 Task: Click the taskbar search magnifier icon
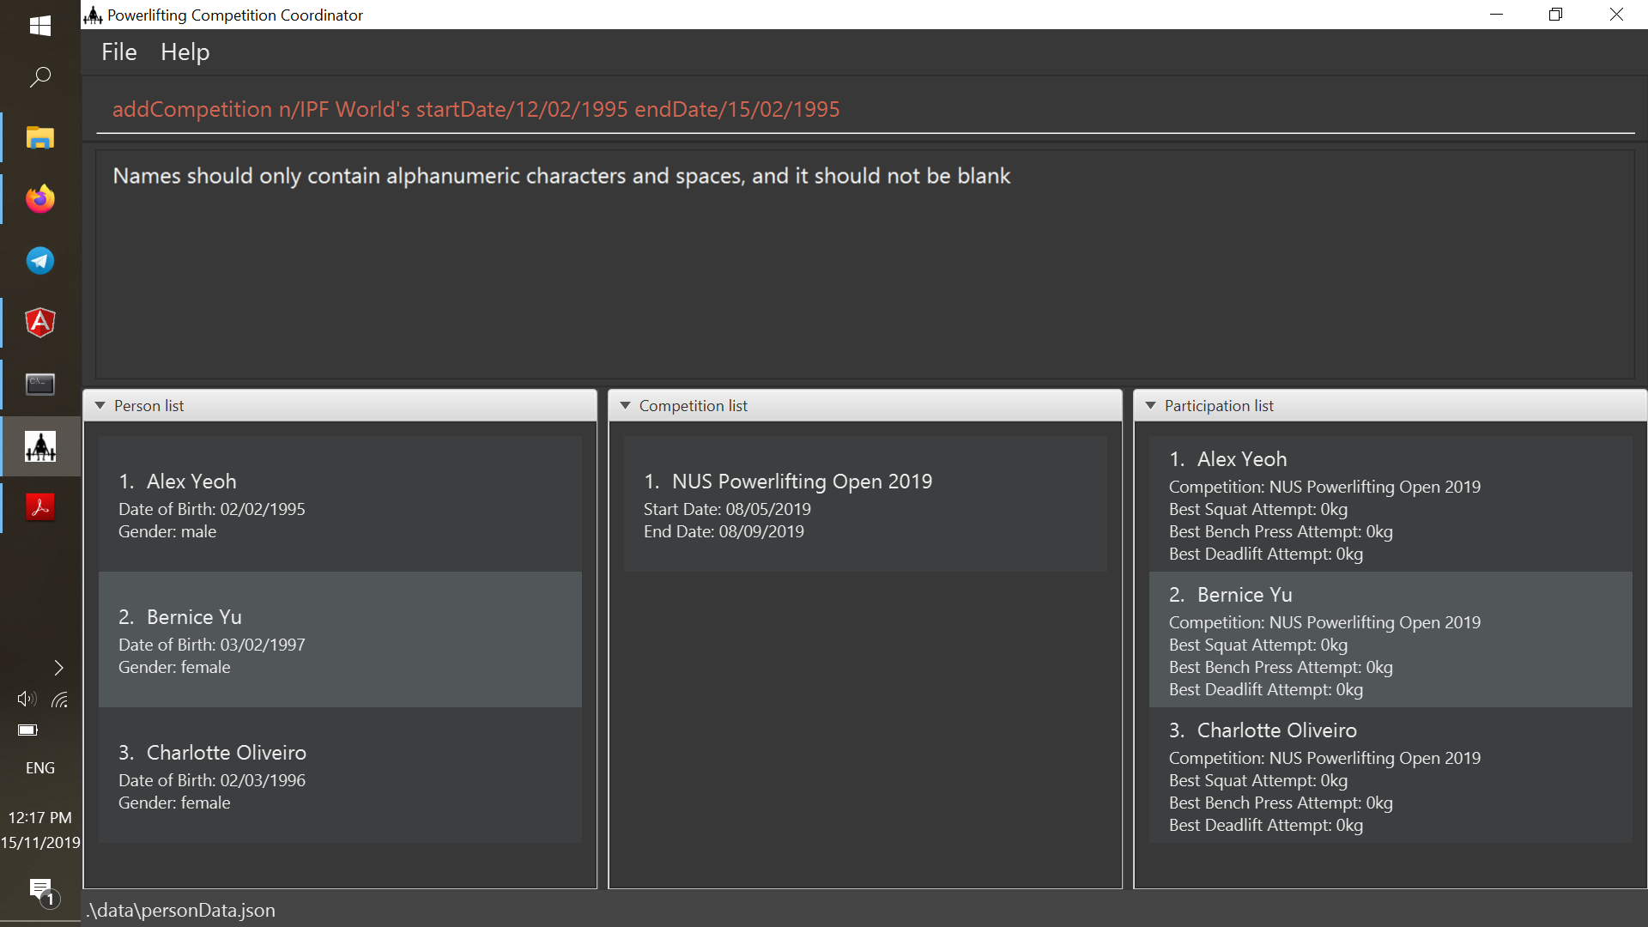pyautogui.click(x=39, y=77)
